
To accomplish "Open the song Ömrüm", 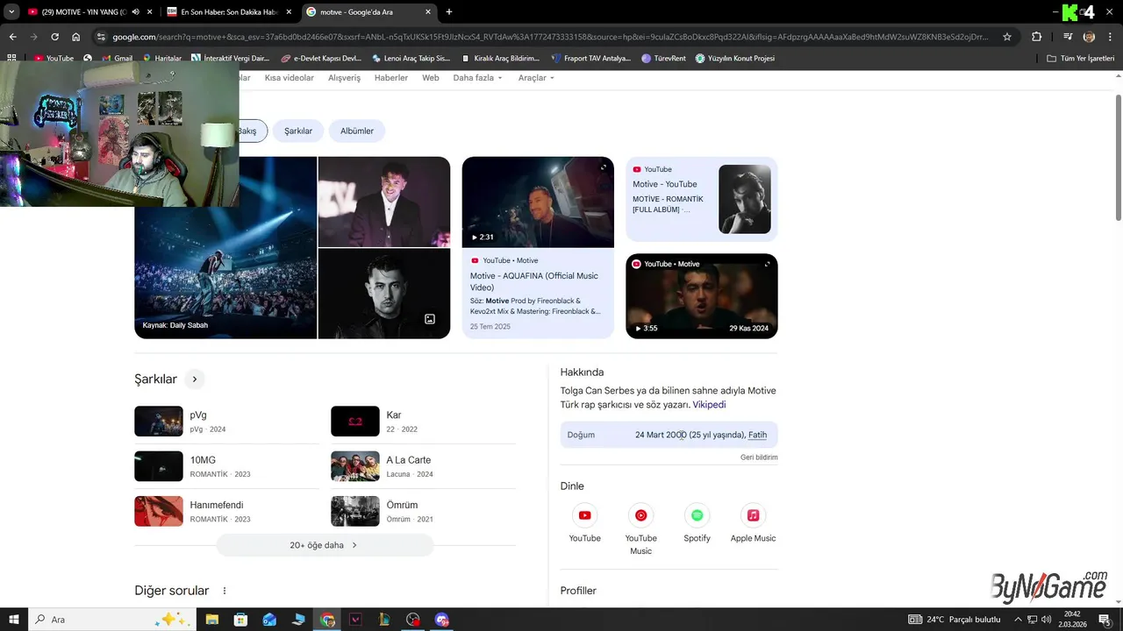I will click(x=423, y=511).
